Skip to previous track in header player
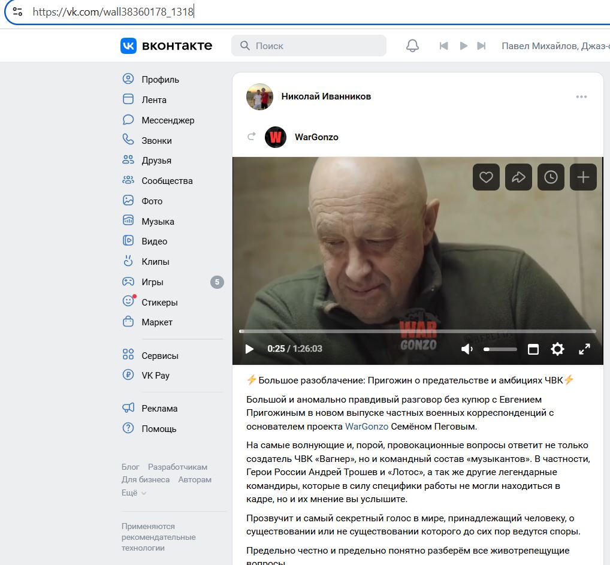 pos(443,46)
